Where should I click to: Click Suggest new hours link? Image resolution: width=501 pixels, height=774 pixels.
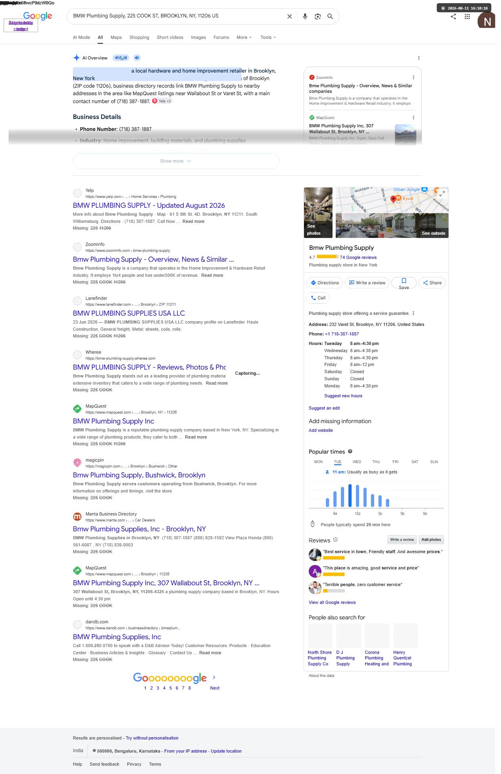click(343, 396)
